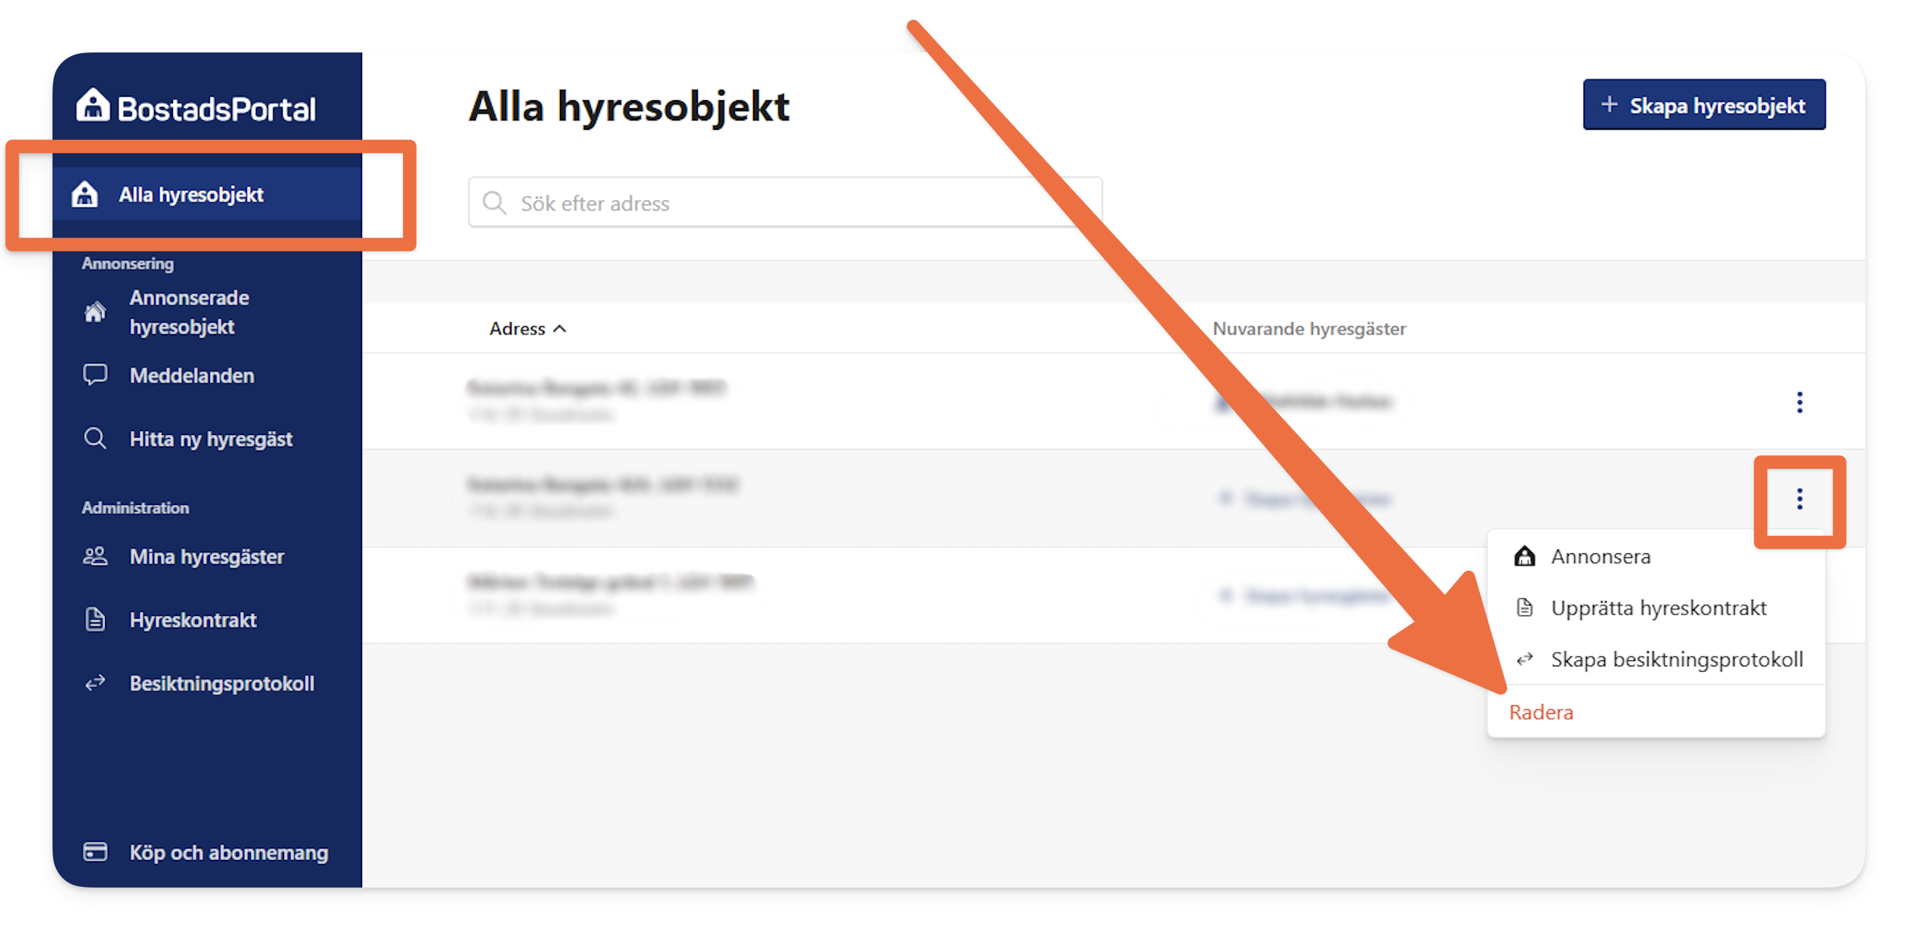Click the Alla hyresobjekt page heading
The image size is (1918, 940).
(x=629, y=106)
